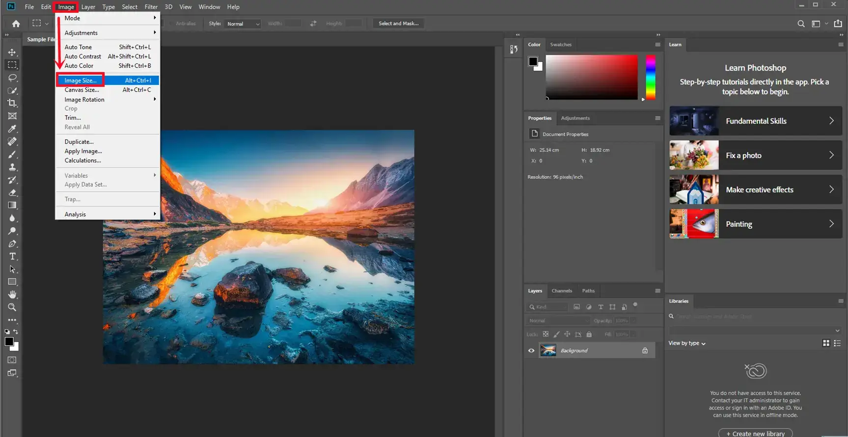Image resolution: width=848 pixels, height=437 pixels.
Task: Select the Eraser tool
Action: 12,192
